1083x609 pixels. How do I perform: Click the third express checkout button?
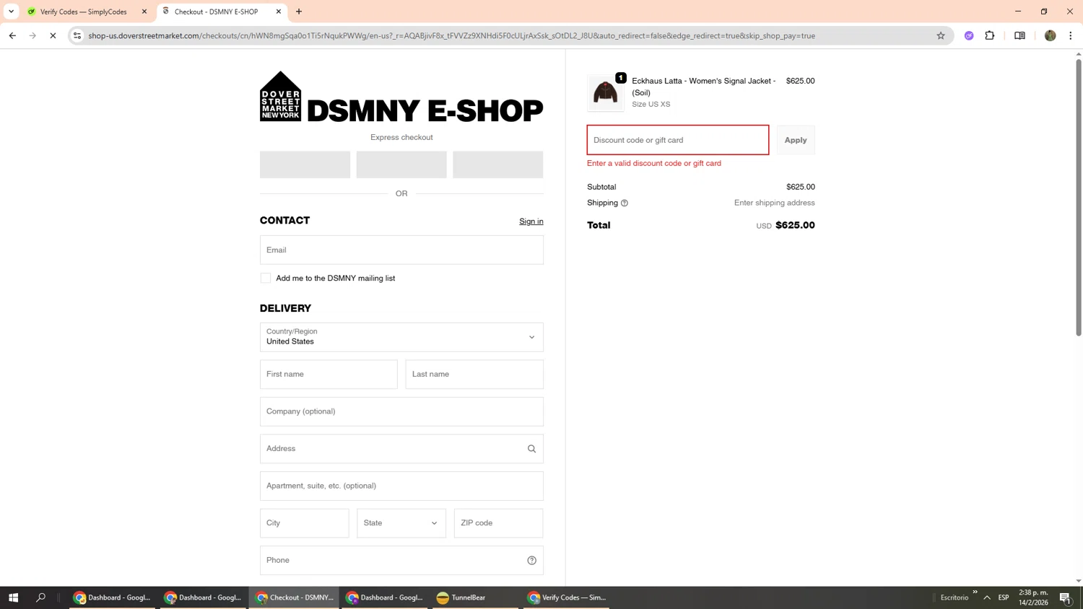[498, 165]
